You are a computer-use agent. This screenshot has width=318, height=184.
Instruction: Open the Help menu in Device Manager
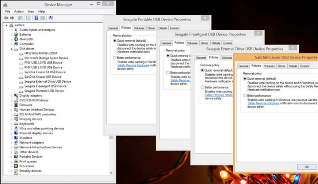pyautogui.click(x=42, y=11)
